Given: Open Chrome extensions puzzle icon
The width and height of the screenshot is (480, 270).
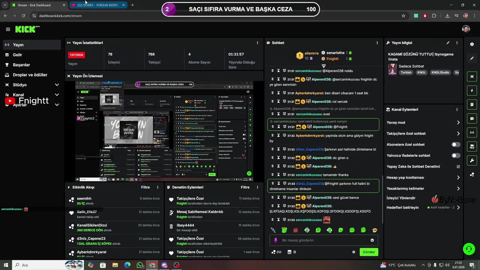Looking at the screenshot, I should pos(434,16).
